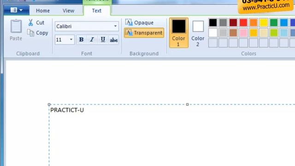This screenshot has height=166, width=295.
Task: Pick the lime green palette swatch
Action: [274, 33]
